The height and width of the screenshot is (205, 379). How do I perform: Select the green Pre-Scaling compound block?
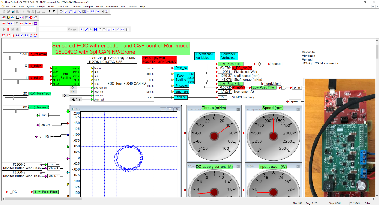[66, 76]
